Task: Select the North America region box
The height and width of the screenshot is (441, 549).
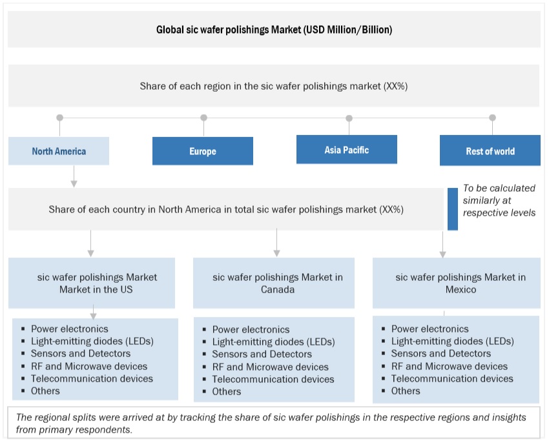Action: click(x=59, y=151)
